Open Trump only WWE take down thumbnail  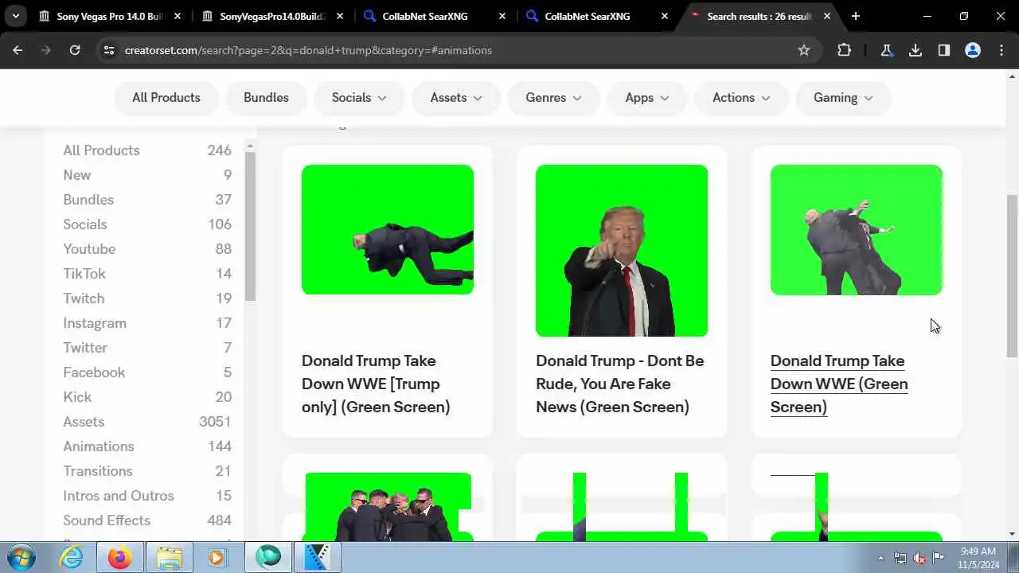(x=388, y=229)
